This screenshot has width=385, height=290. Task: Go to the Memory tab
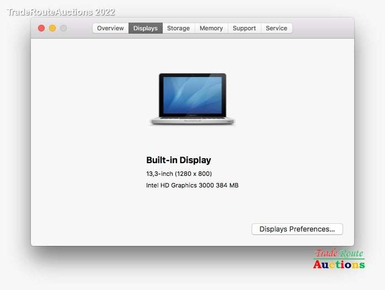click(211, 28)
